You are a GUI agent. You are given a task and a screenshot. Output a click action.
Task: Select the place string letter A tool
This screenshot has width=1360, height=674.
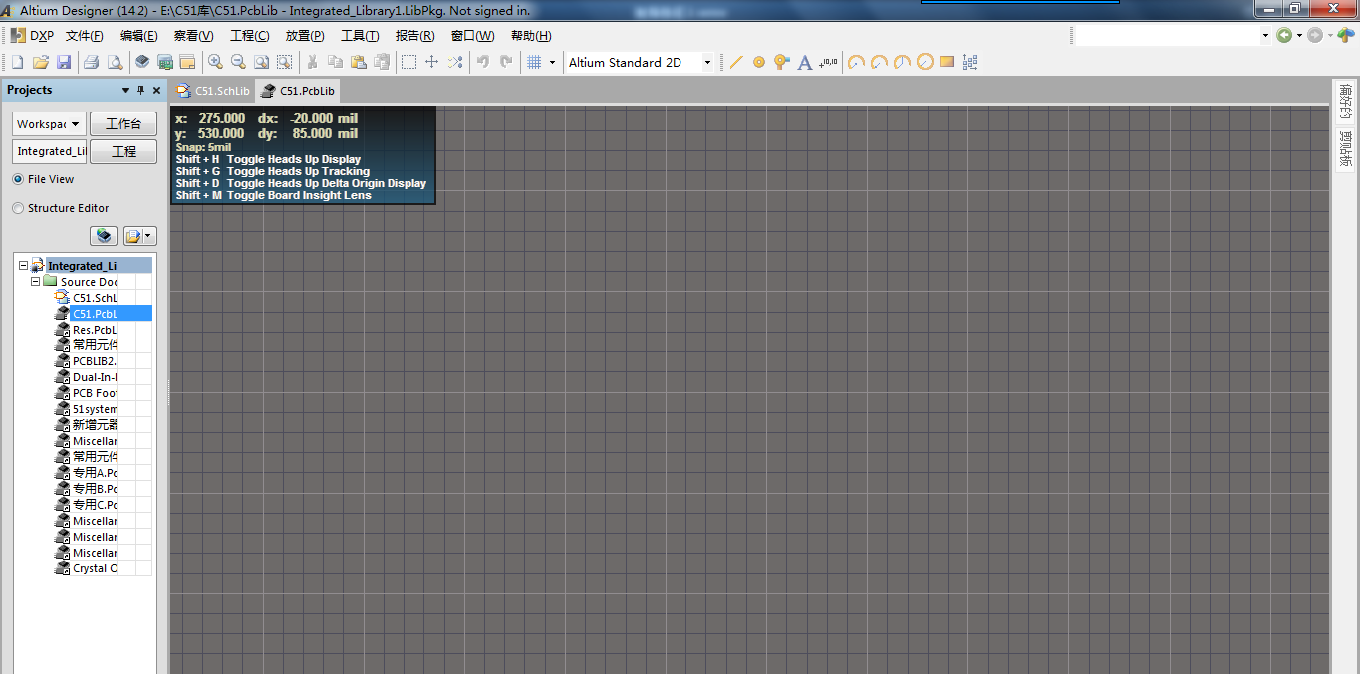coord(805,62)
